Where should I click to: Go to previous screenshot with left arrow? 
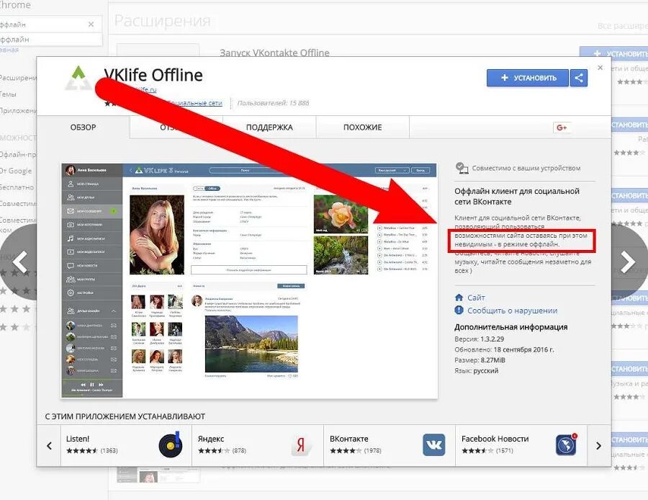point(19,262)
